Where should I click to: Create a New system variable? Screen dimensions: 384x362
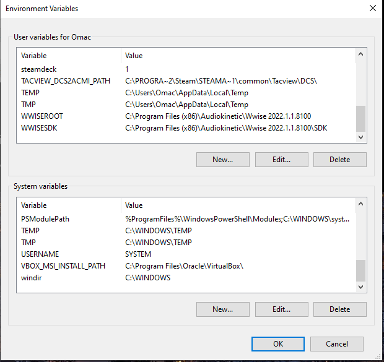(222, 309)
